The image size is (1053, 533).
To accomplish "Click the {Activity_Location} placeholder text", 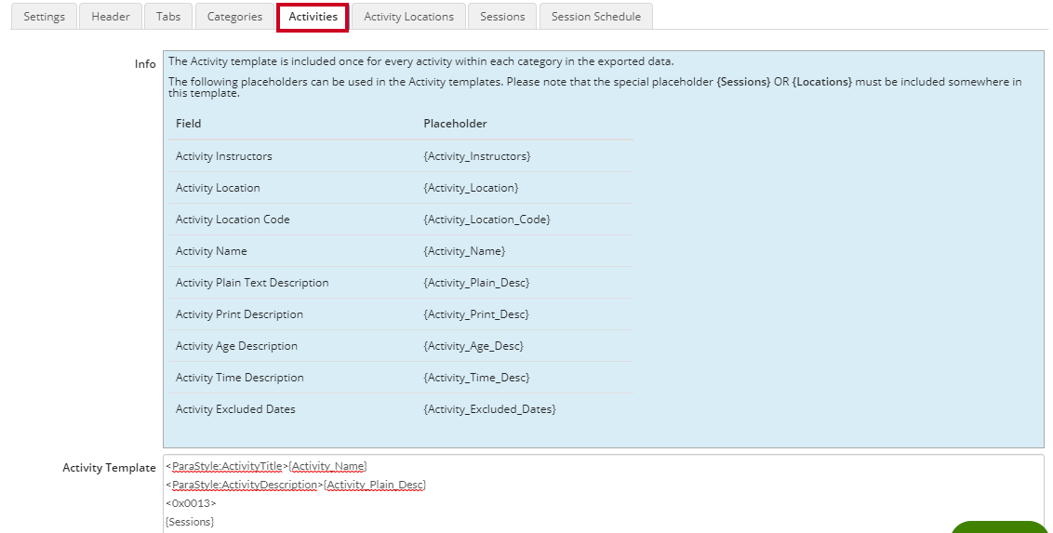I will 471,187.
